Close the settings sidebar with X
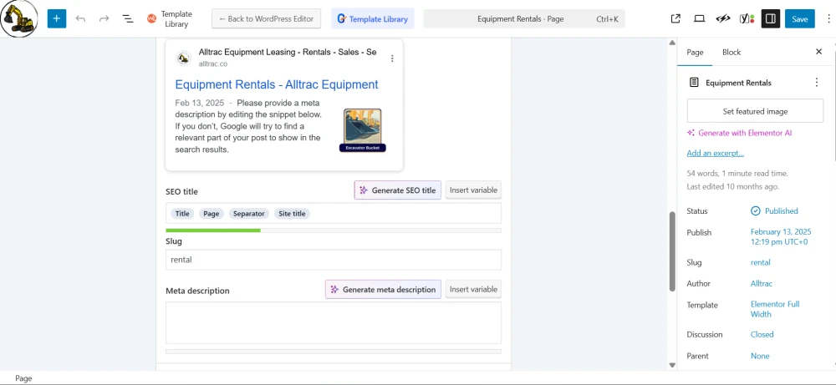The image size is (836, 385). tap(819, 52)
